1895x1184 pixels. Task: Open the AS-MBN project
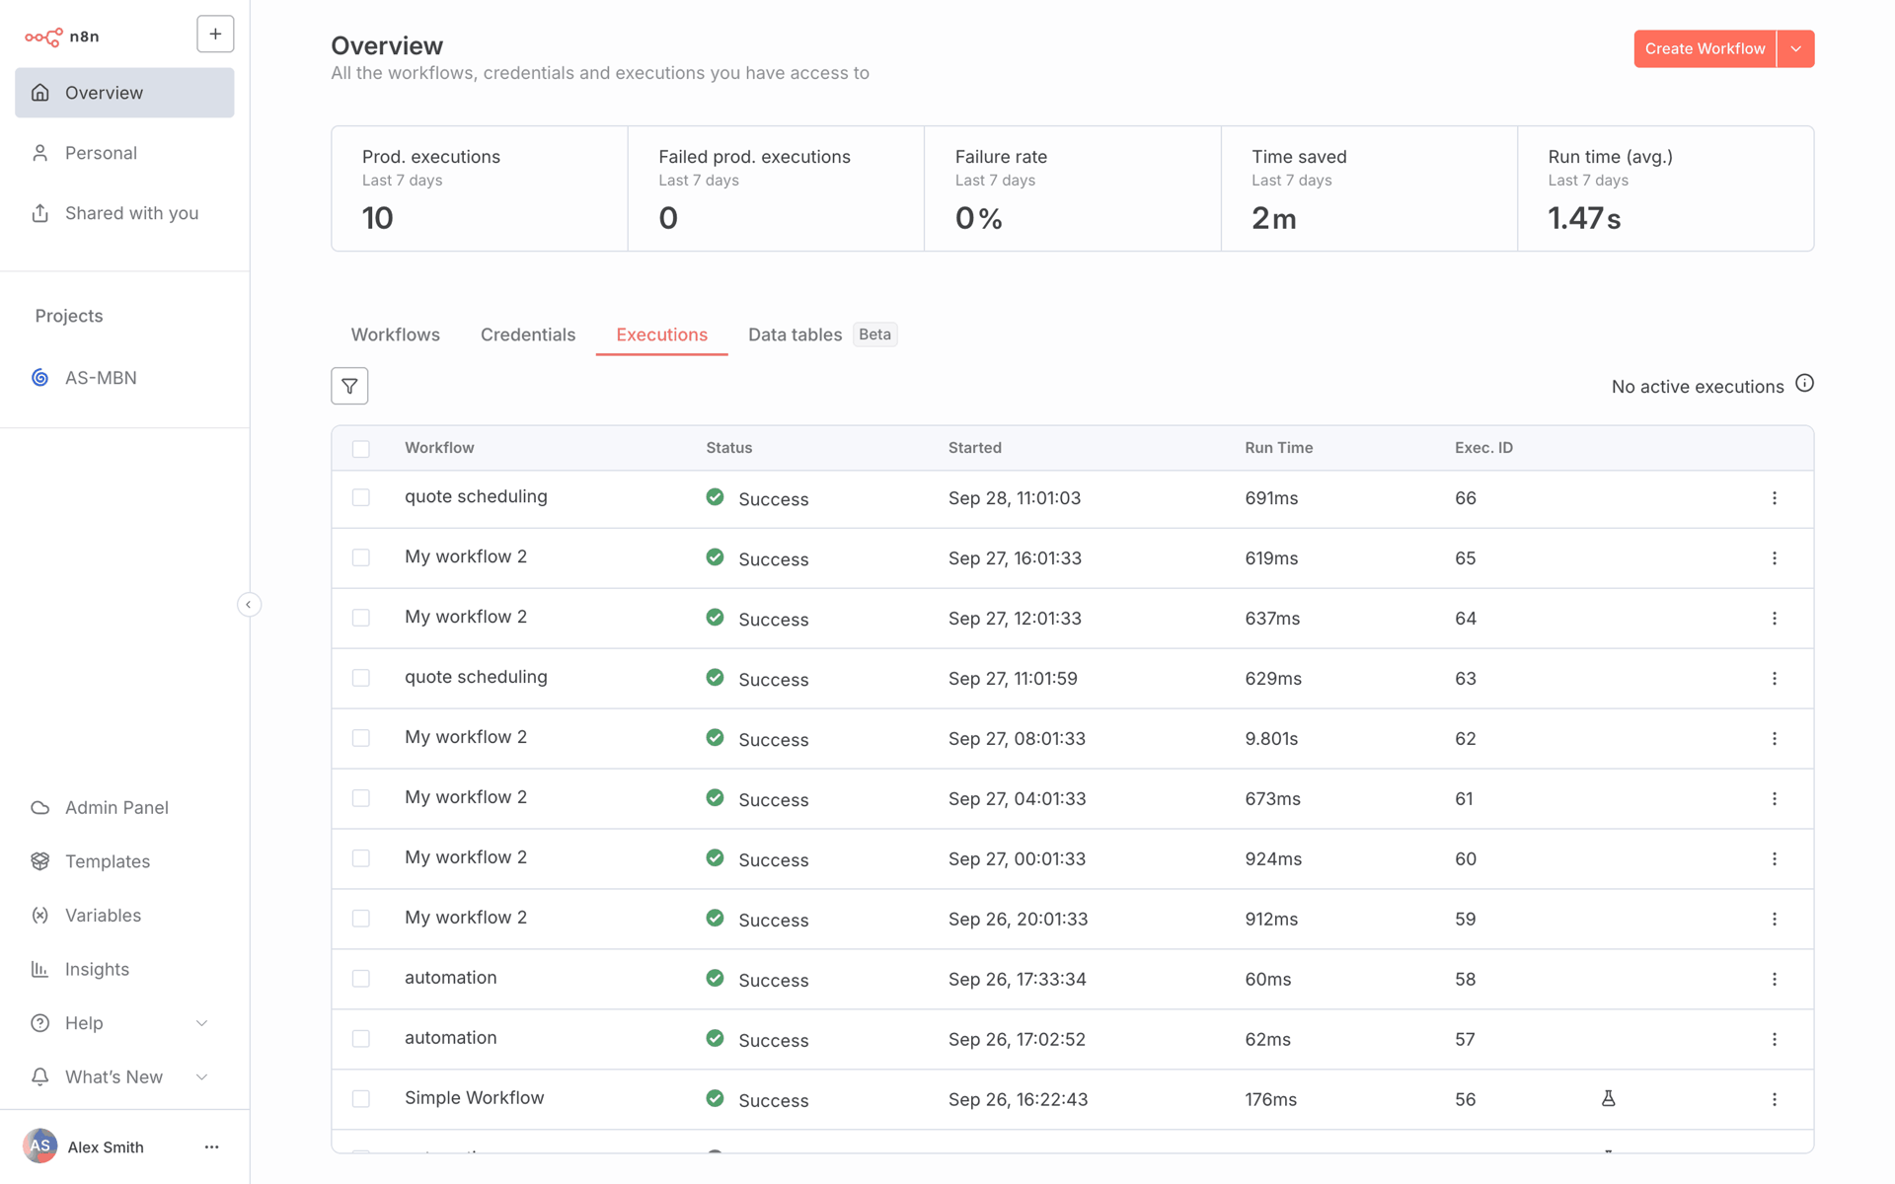[x=124, y=378]
